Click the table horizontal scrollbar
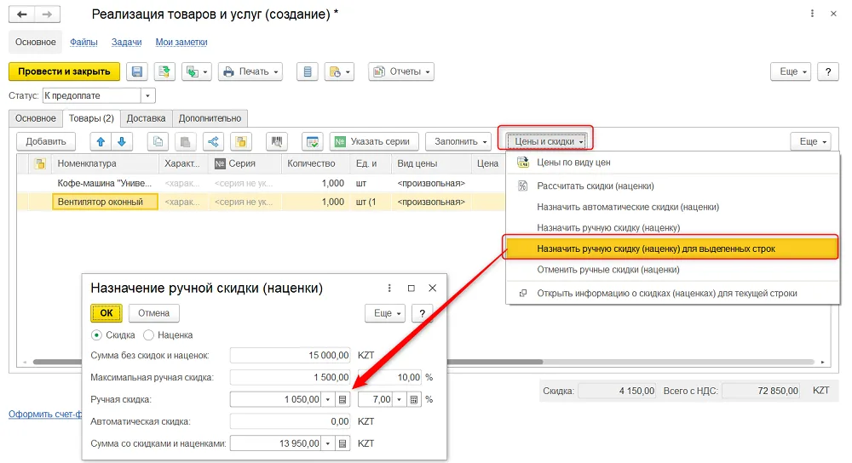The height and width of the screenshot is (463, 852). pos(287,362)
